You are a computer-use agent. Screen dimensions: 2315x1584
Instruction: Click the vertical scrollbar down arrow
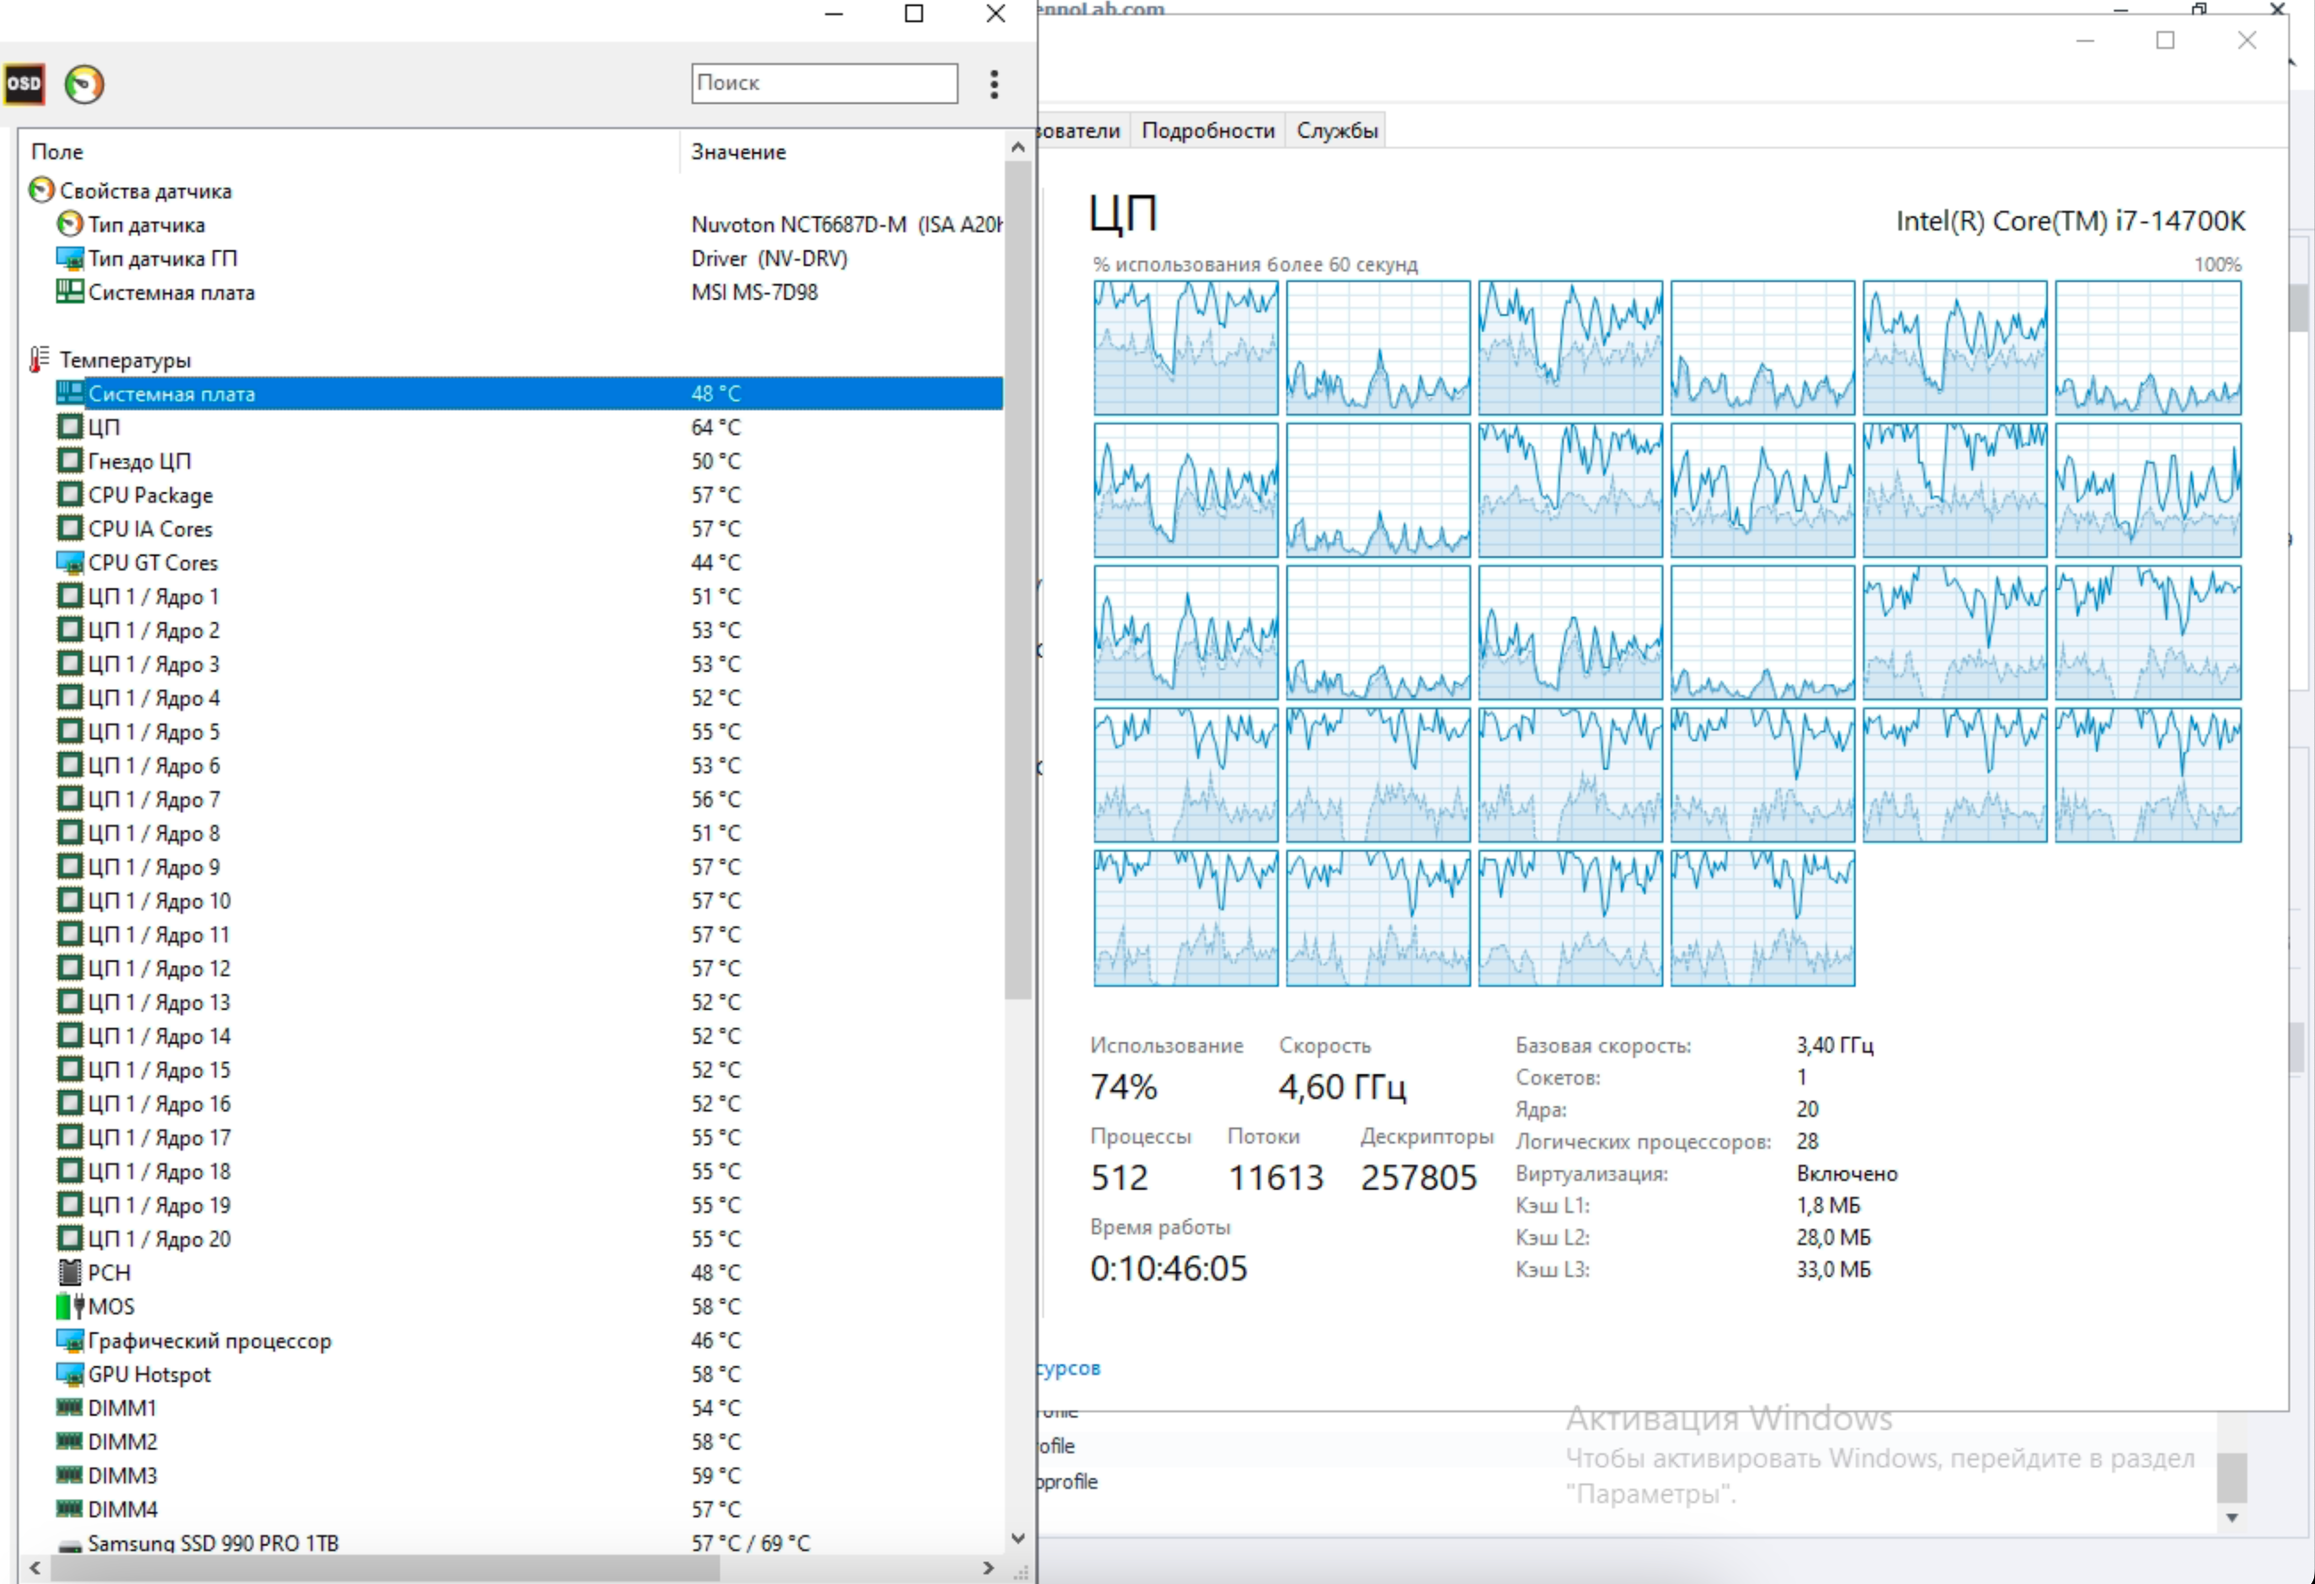[1017, 1538]
